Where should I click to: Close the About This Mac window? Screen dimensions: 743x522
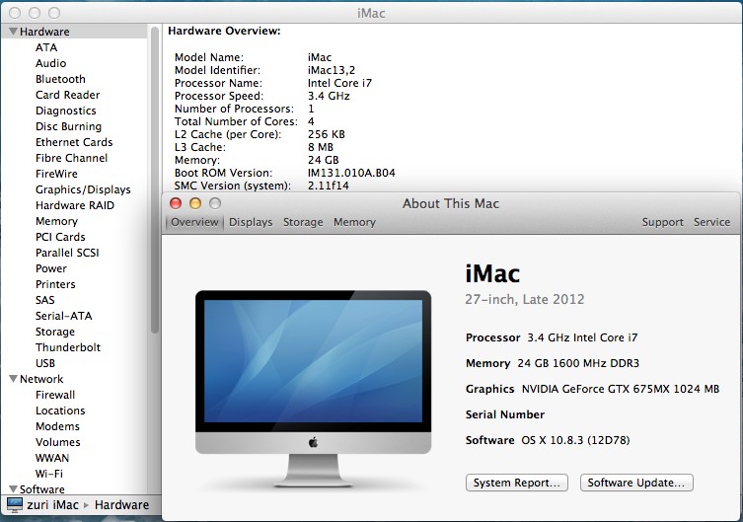pyautogui.click(x=176, y=203)
